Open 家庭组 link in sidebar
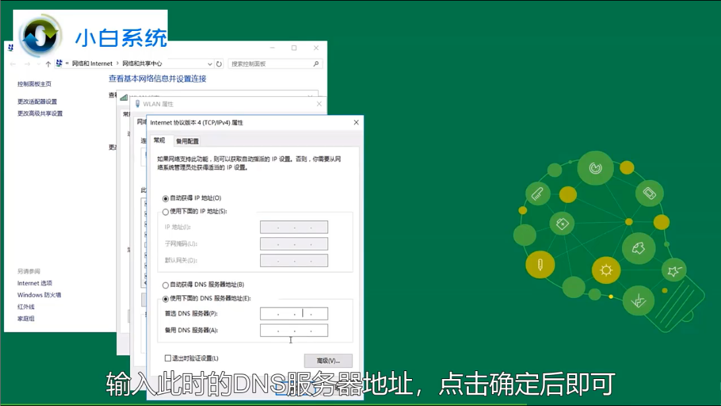Screen dimensions: 721x406 (26, 318)
